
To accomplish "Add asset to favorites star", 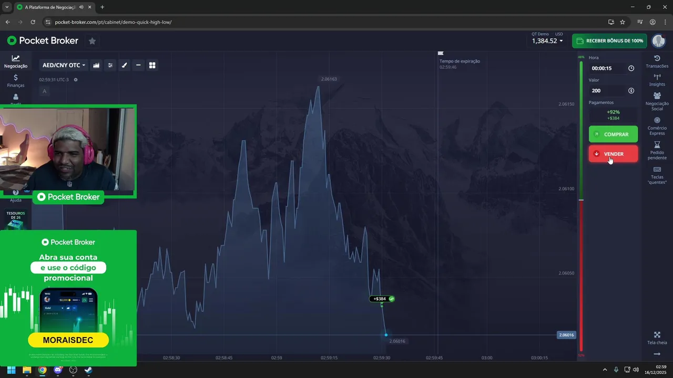I will [x=92, y=40].
